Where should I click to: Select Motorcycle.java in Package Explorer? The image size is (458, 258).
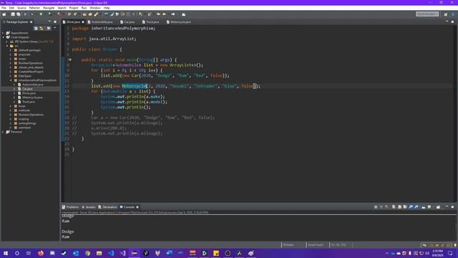pos(32,97)
